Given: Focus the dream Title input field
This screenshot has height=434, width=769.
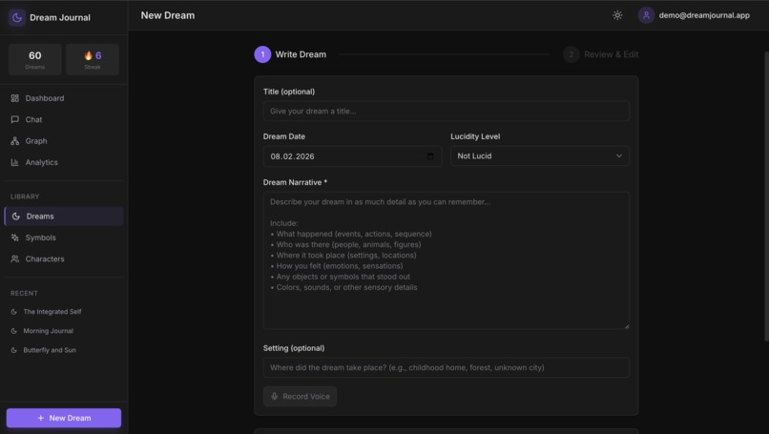Looking at the screenshot, I should pos(447,111).
